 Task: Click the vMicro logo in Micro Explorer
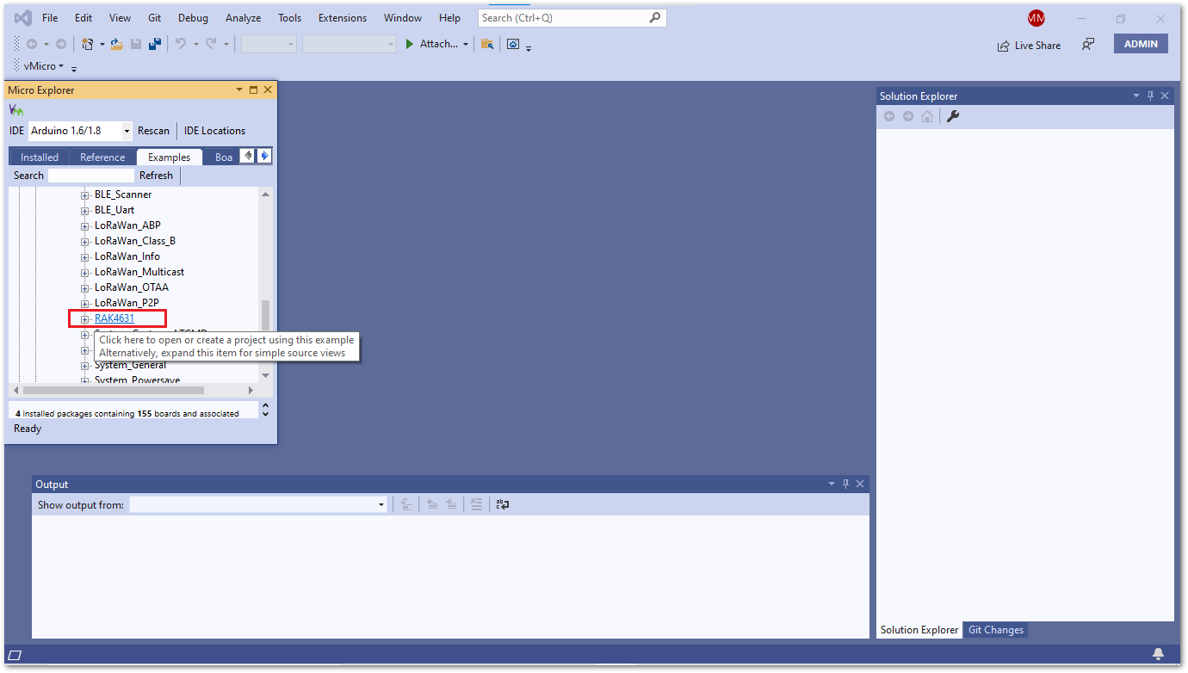point(16,110)
